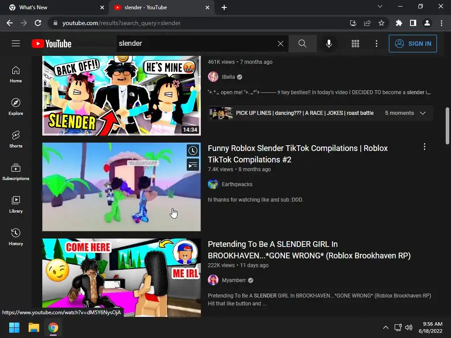Open Shorts in the sidebar
Image resolution: width=451 pixels, height=338 pixels.
point(16,140)
